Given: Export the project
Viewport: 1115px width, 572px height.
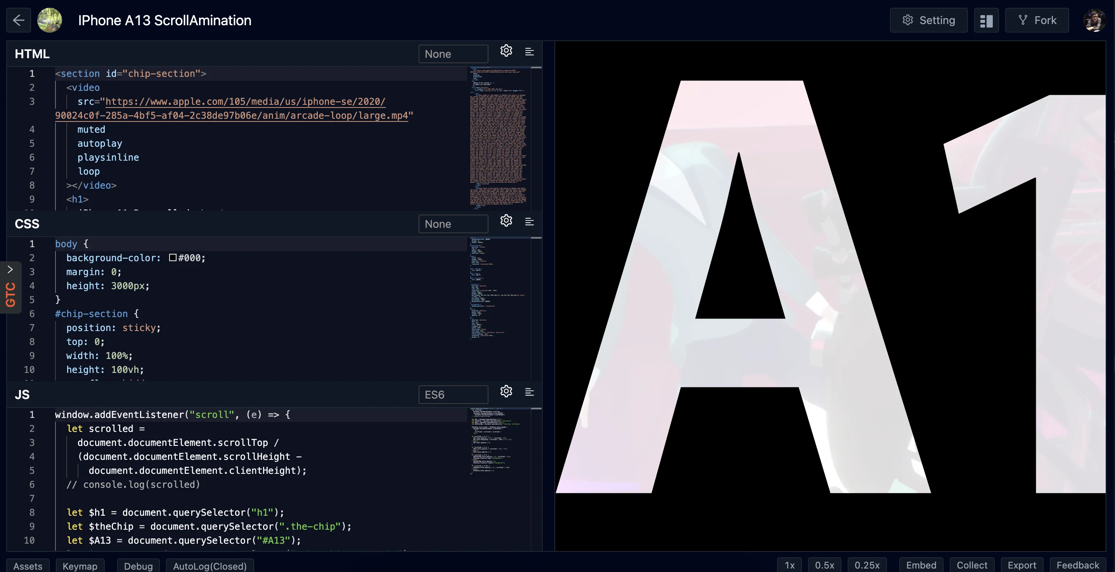Looking at the screenshot, I should 1022,565.
